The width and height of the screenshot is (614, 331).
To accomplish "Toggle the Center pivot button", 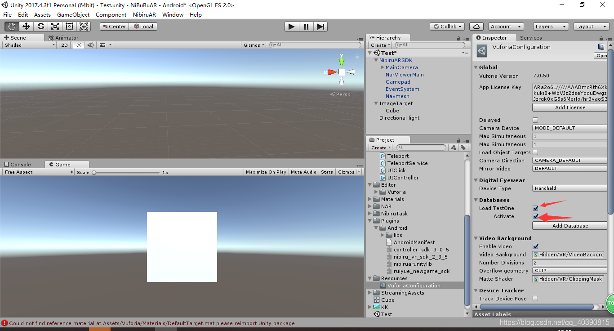I will click(115, 27).
